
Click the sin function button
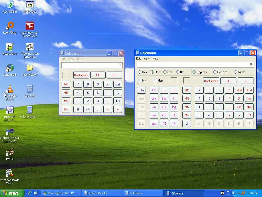(x=154, y=107)
